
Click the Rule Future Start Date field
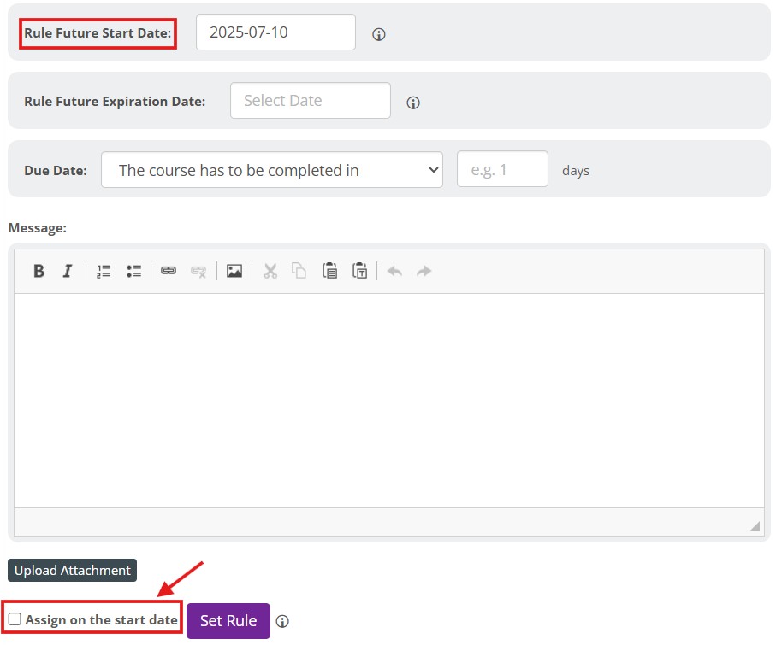coord(275,32)
